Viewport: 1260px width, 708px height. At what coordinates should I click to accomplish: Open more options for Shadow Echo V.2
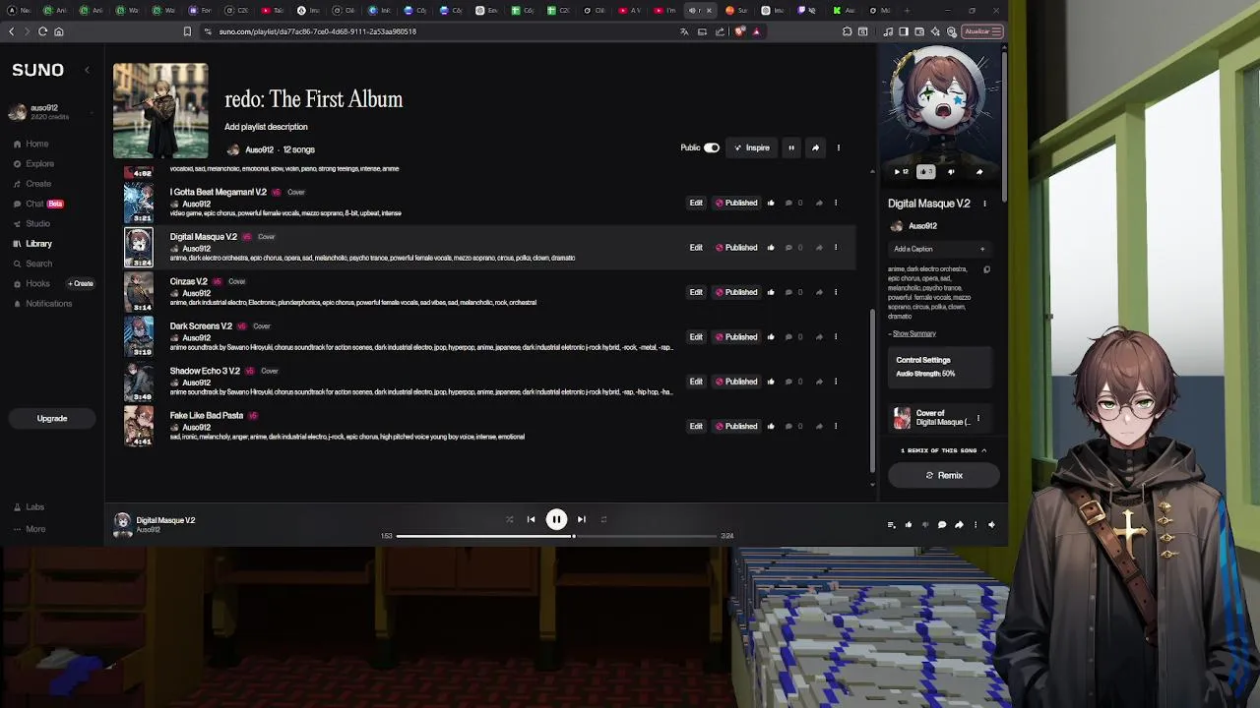[x=836, y=382]
